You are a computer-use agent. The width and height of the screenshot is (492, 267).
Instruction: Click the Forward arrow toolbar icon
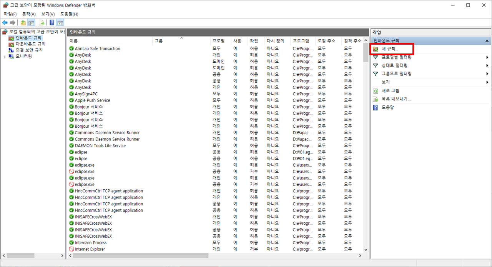point(13,23)
